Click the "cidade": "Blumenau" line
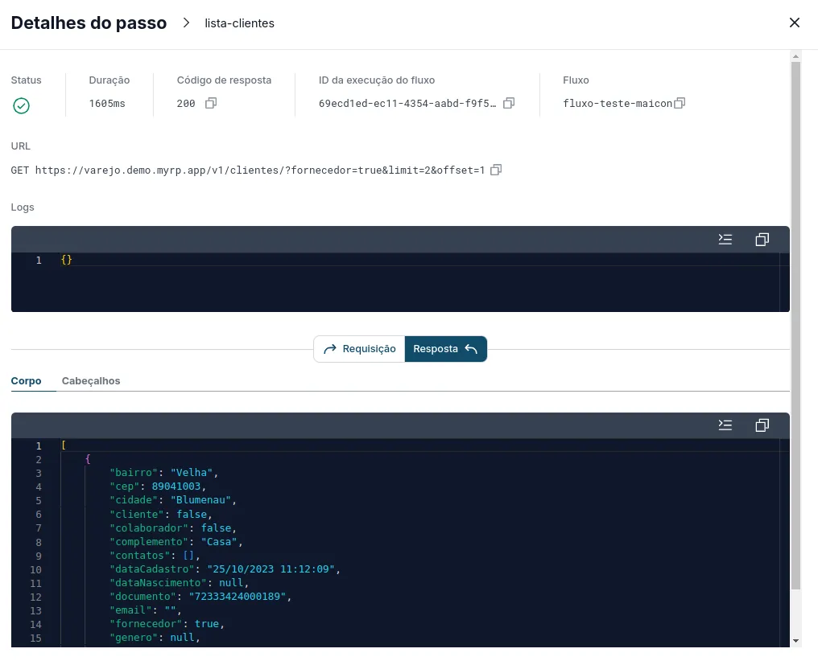This screenshot has height=661, width=818. 172,500
